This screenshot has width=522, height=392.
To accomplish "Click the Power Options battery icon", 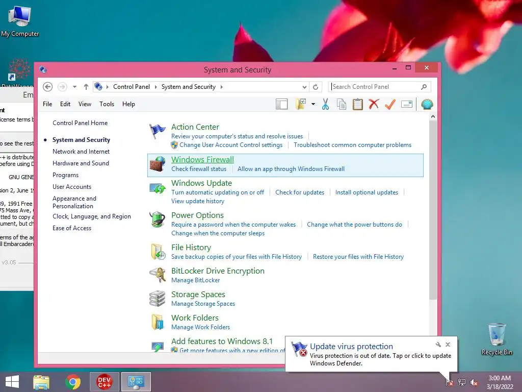I will (157, 219).
